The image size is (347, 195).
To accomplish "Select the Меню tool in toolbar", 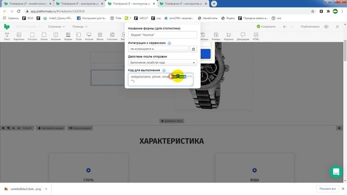I will point(100,36).
